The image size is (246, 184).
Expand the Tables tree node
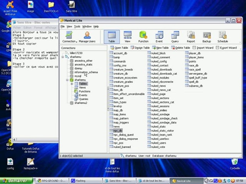72,84
